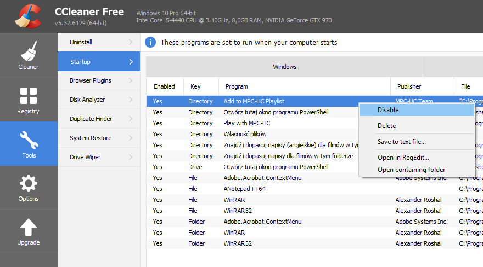The height and width of the screenshot is (267, 483).
Task: Click chevron next to Disk Analyzer
Action: point(131,100)
